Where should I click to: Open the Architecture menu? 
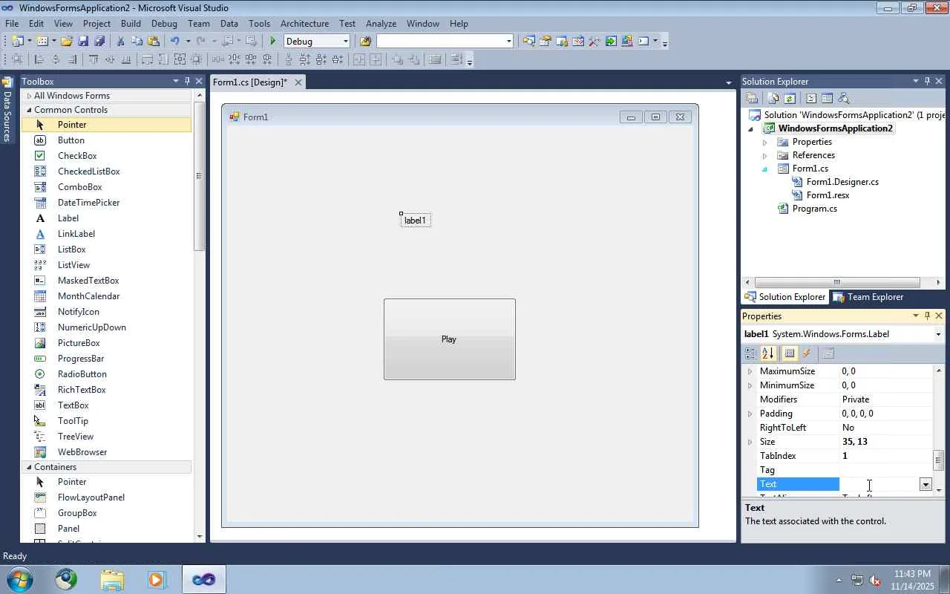pos(304,23)
